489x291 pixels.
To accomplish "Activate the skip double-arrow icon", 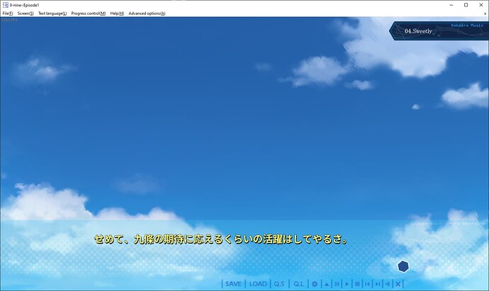I will 337,284.
